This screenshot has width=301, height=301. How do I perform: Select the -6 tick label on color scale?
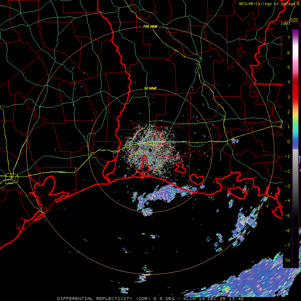[x=287, y=231]
